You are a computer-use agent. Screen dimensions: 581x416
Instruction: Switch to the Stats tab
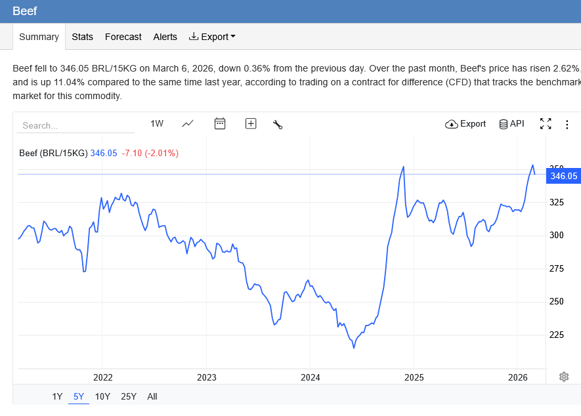point(82,37)
